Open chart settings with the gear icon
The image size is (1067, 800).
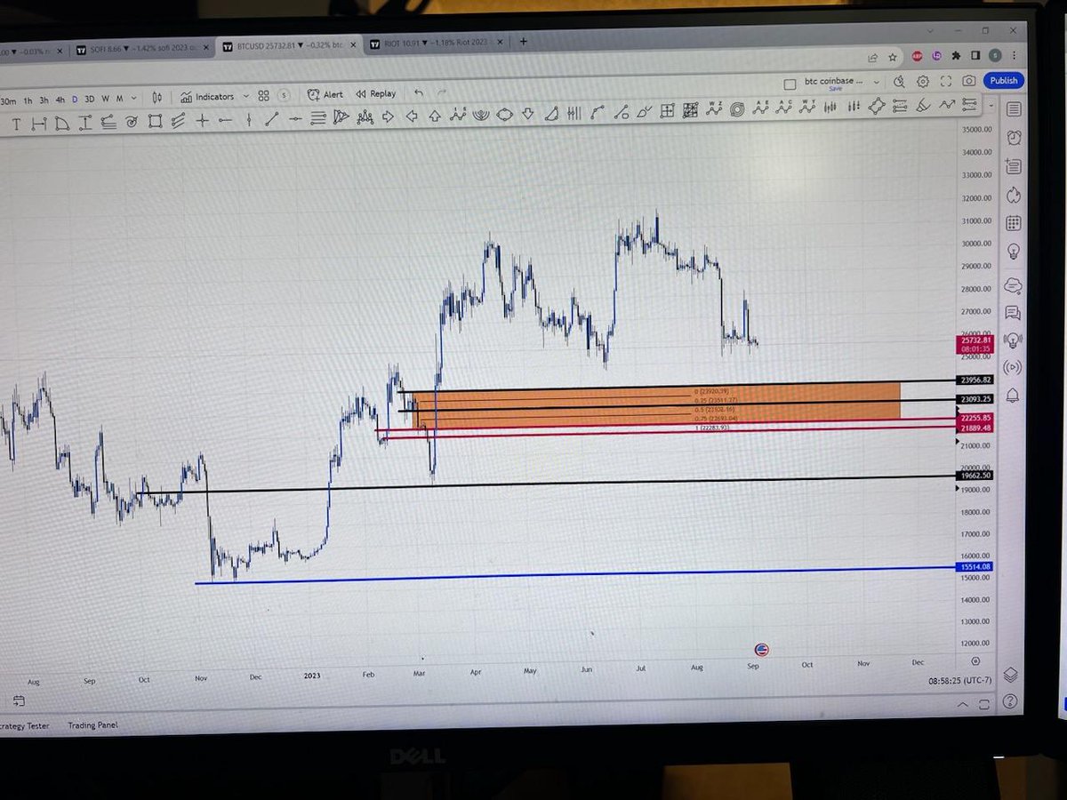point(923,81)
